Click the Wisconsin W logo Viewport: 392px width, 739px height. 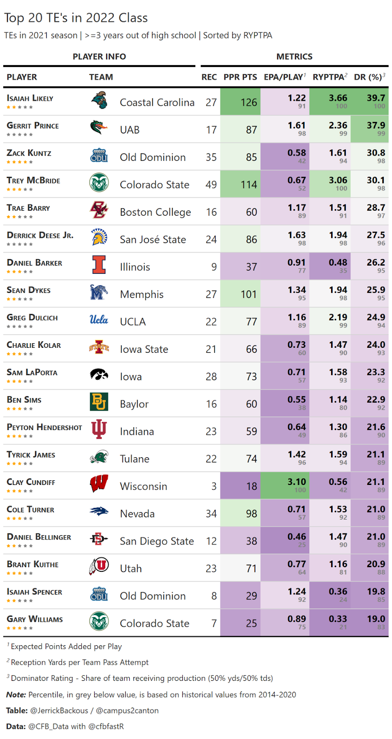pos(99,484)
